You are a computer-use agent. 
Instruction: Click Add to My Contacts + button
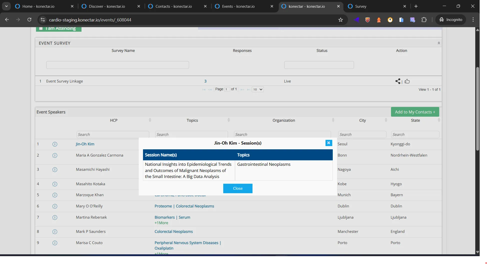(415, 112)
